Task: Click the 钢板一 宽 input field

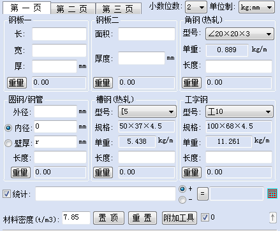Action: click(59, 50)
